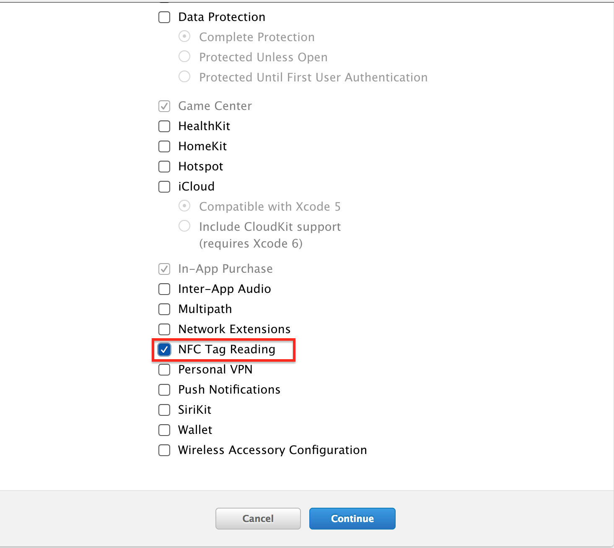Tick the Hotspot checkbox
The height and width of the screenshot is (548, 614).
coord(164,167)
